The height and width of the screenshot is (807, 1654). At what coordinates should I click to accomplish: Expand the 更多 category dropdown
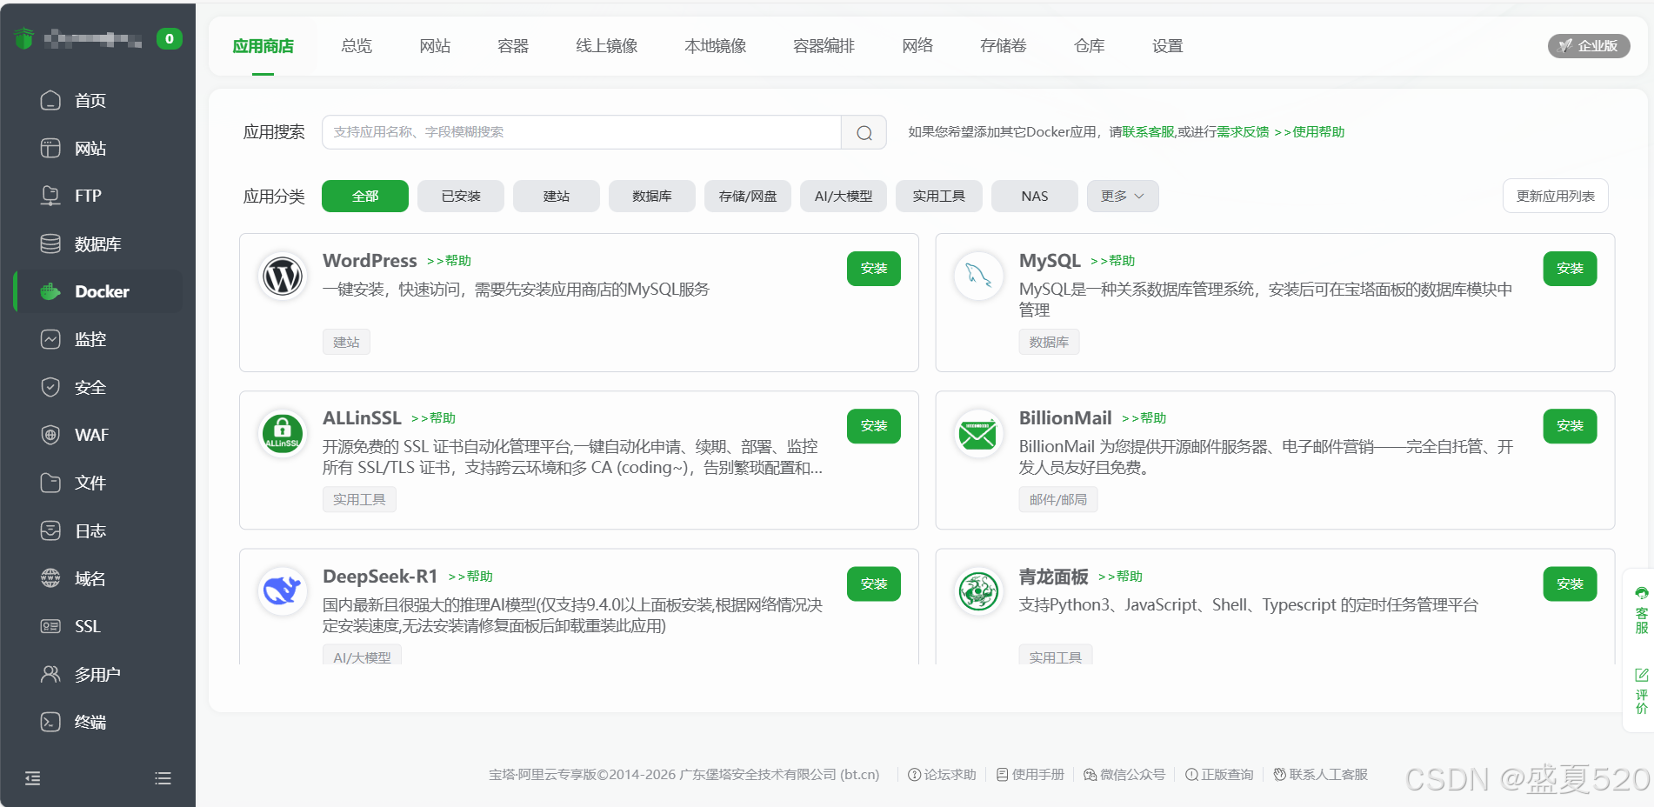coord(1122,197)
